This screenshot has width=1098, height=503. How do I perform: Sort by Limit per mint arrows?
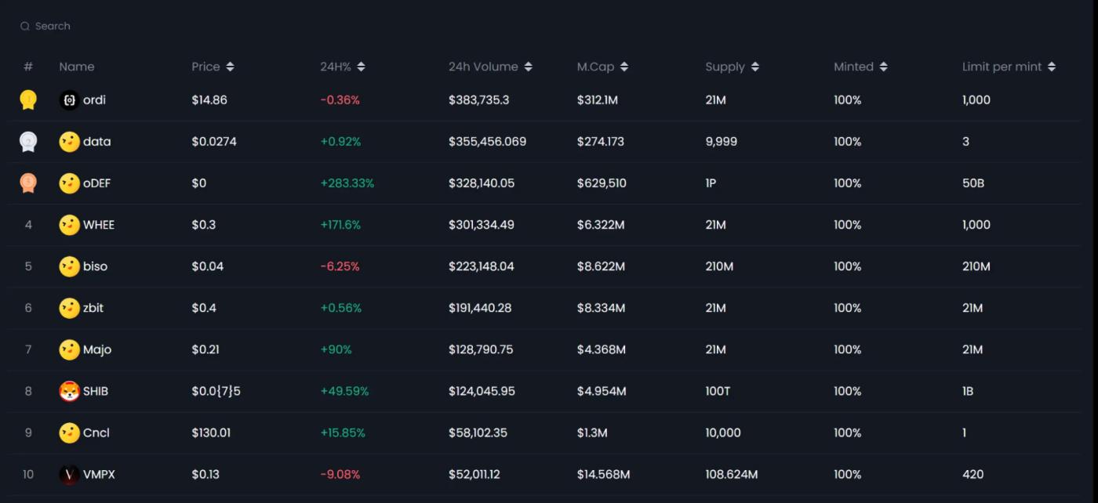click(1052, 67)
